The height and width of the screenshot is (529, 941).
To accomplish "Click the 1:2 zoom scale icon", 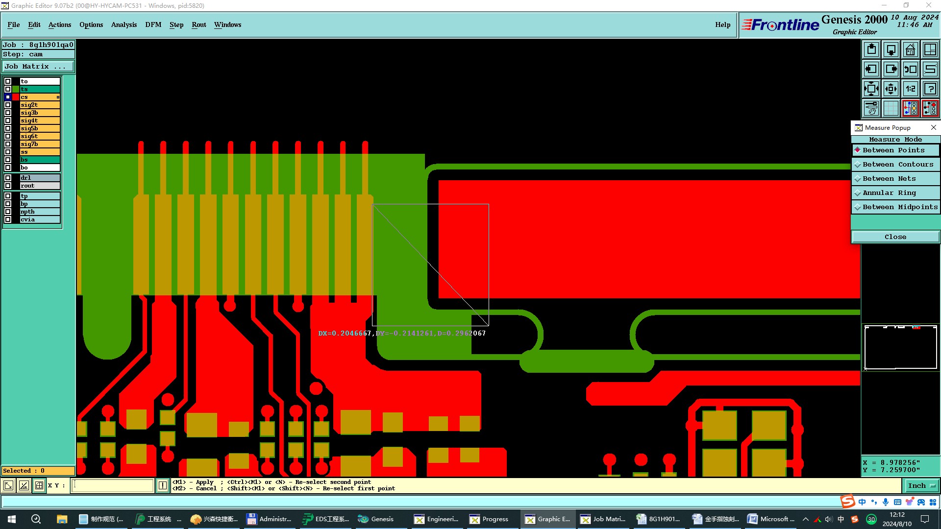I will 910,89.
